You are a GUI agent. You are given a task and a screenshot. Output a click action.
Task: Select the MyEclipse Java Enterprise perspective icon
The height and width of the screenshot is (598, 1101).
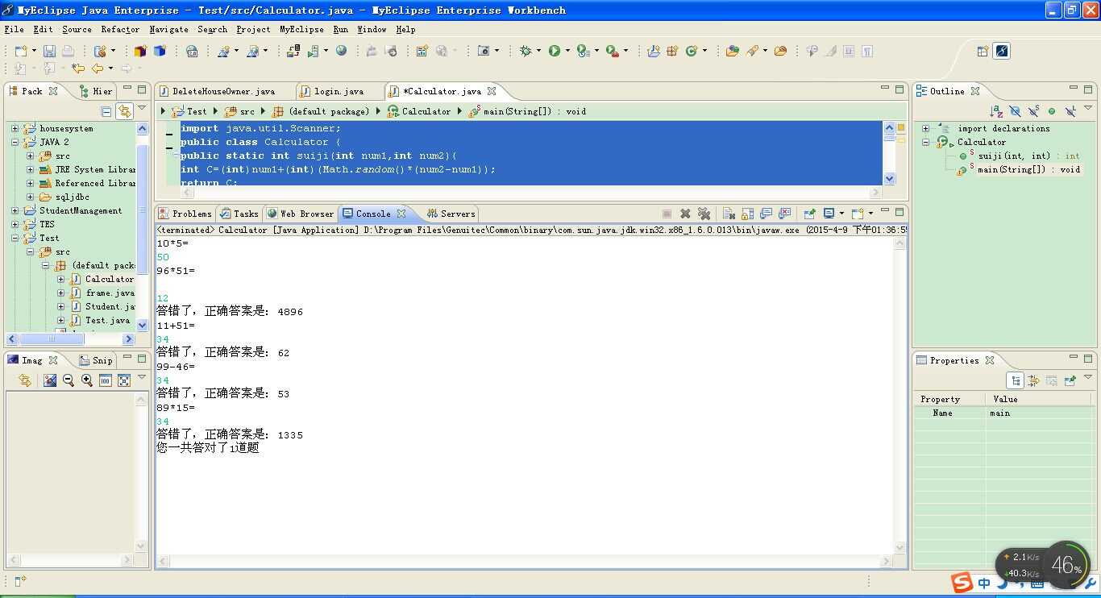pyautogui.click(x=1002, y=51)
